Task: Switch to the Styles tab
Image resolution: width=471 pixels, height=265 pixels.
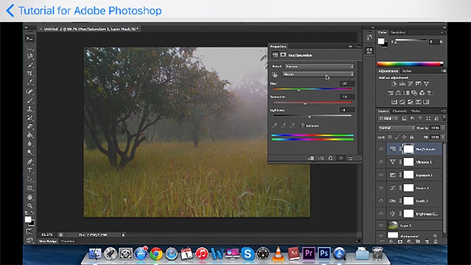Action: click(x=406, y=71)
